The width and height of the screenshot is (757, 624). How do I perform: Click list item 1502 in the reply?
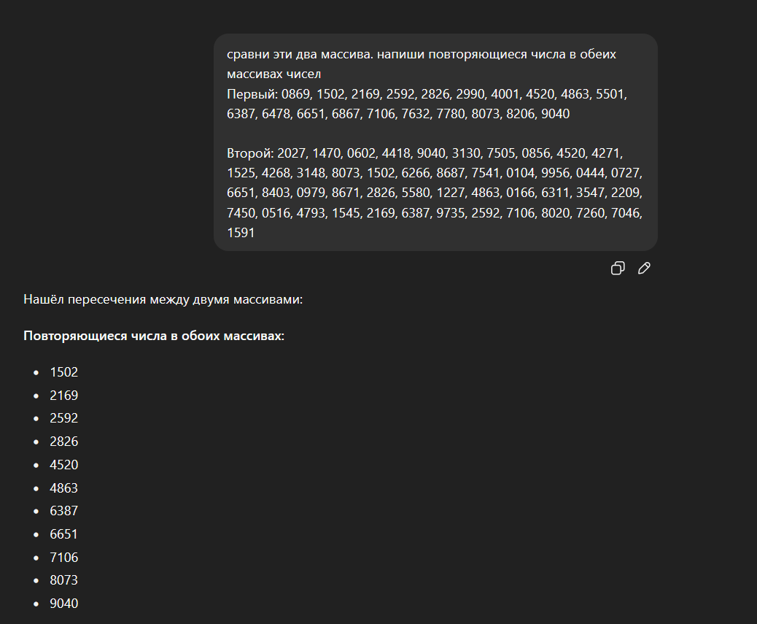[x=64, y=372]
